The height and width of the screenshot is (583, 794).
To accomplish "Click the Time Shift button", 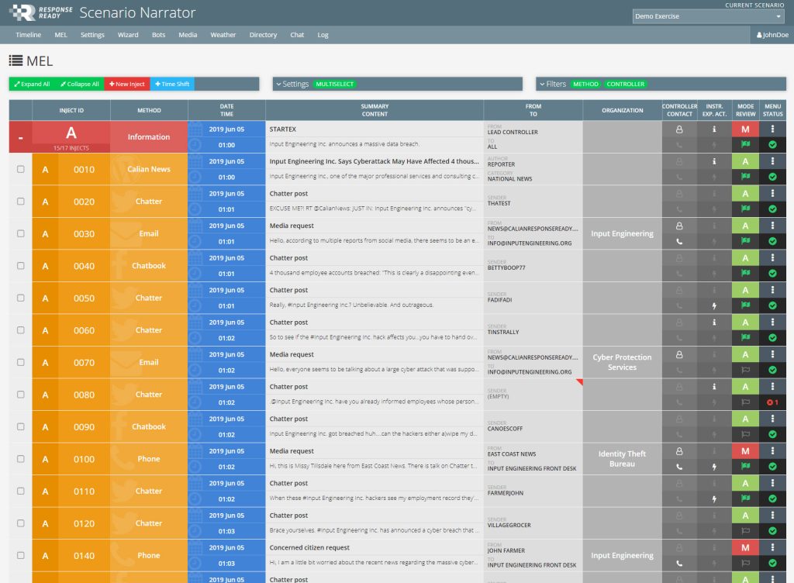I will tap(172, 84).
